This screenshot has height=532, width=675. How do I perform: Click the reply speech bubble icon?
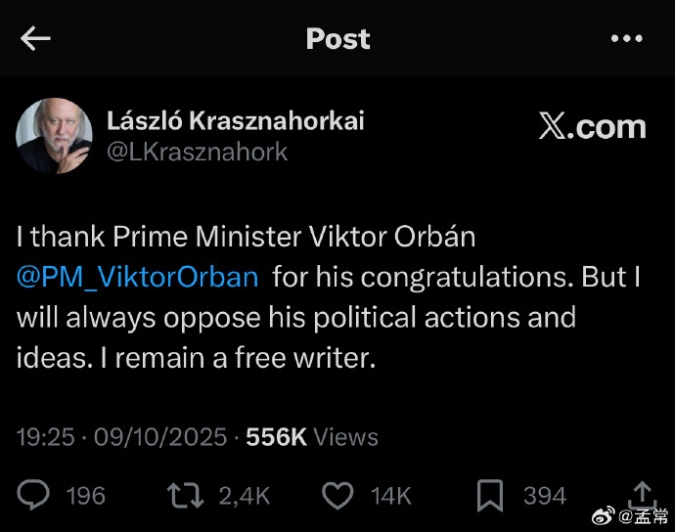pyautogui.click(x=33, y=496)
